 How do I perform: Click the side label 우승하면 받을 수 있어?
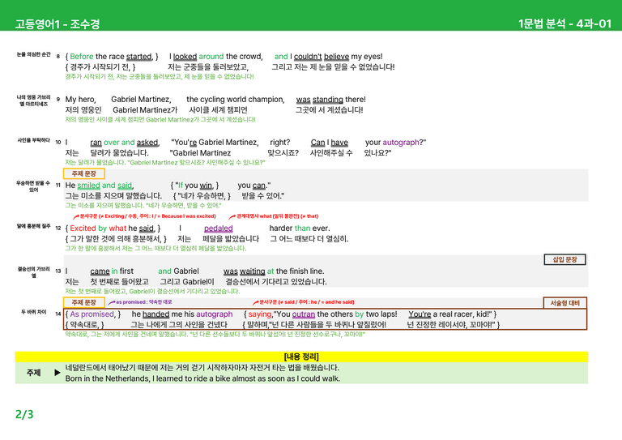(x=33, y=186)
